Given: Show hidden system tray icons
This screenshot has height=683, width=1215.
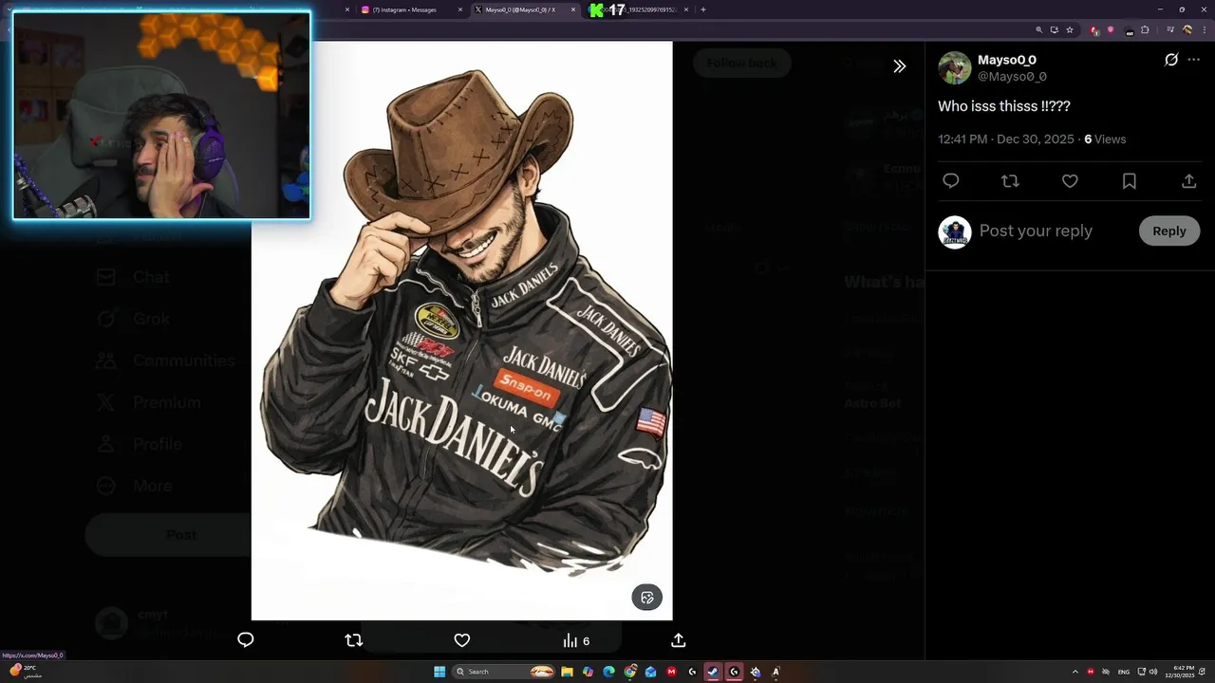Looking at the screenshot, I should [1075, 672].
